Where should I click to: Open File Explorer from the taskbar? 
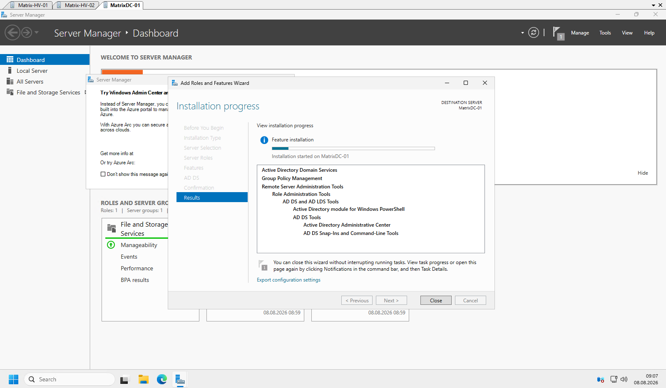[144, 379]
